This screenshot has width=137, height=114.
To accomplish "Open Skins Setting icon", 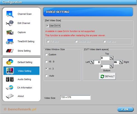I will pos(10,51).
